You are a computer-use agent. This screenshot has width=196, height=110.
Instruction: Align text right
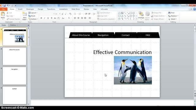82,18
